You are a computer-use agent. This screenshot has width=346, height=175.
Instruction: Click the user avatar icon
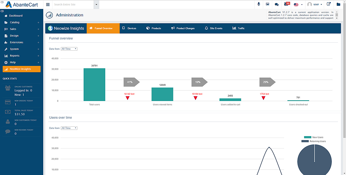tap(310, 4)
